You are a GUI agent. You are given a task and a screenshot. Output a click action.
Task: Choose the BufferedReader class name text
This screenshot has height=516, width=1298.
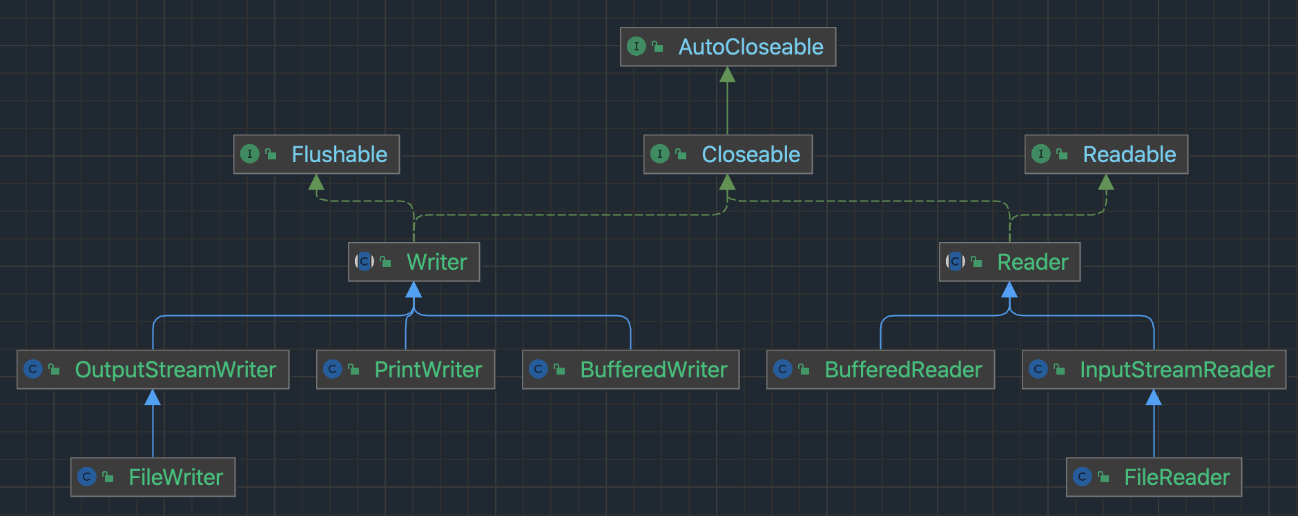pyautogui.click(x=903, y=370)
